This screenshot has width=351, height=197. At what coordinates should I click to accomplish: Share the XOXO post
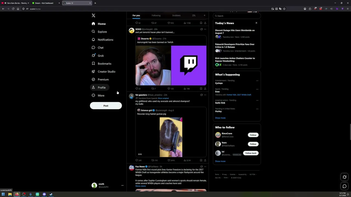[x=205, y=89]
